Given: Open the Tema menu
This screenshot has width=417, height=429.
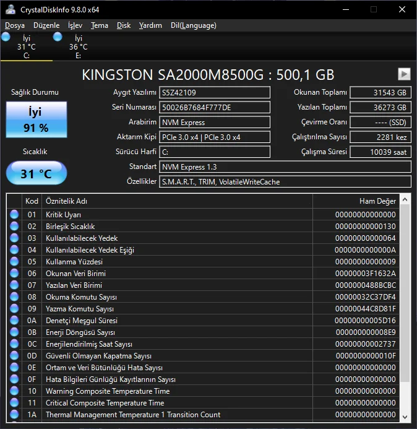Looking at the screenshot, I should pos(100,25).
